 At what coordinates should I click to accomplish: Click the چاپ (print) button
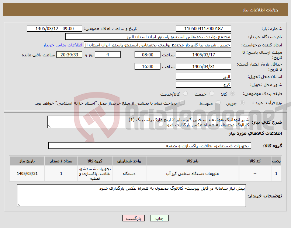click(x=159, y=218)
